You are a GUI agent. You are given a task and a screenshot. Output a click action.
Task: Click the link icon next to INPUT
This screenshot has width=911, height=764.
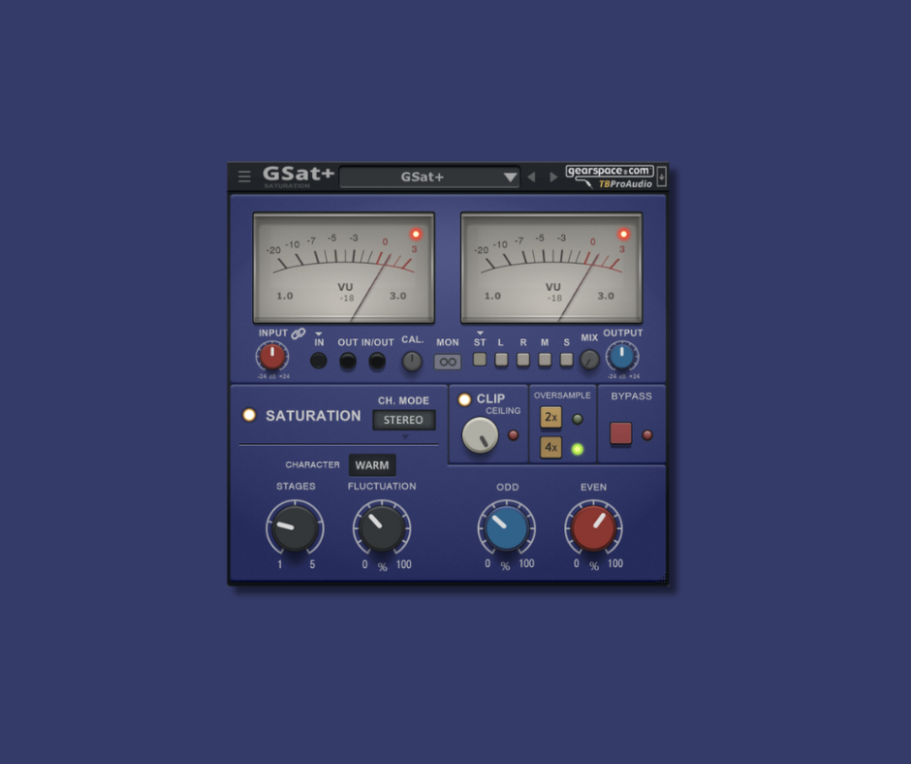click(x=298, y=334)
